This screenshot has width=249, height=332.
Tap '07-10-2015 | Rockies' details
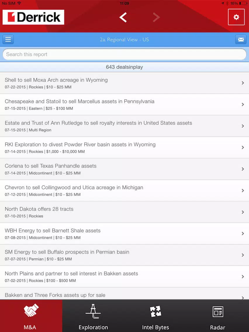[24, 216]
